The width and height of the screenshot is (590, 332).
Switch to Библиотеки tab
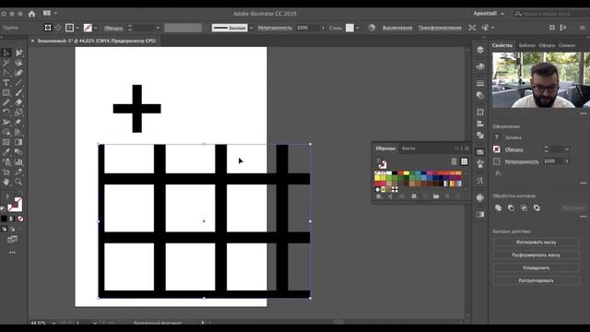tap(526, 45)
